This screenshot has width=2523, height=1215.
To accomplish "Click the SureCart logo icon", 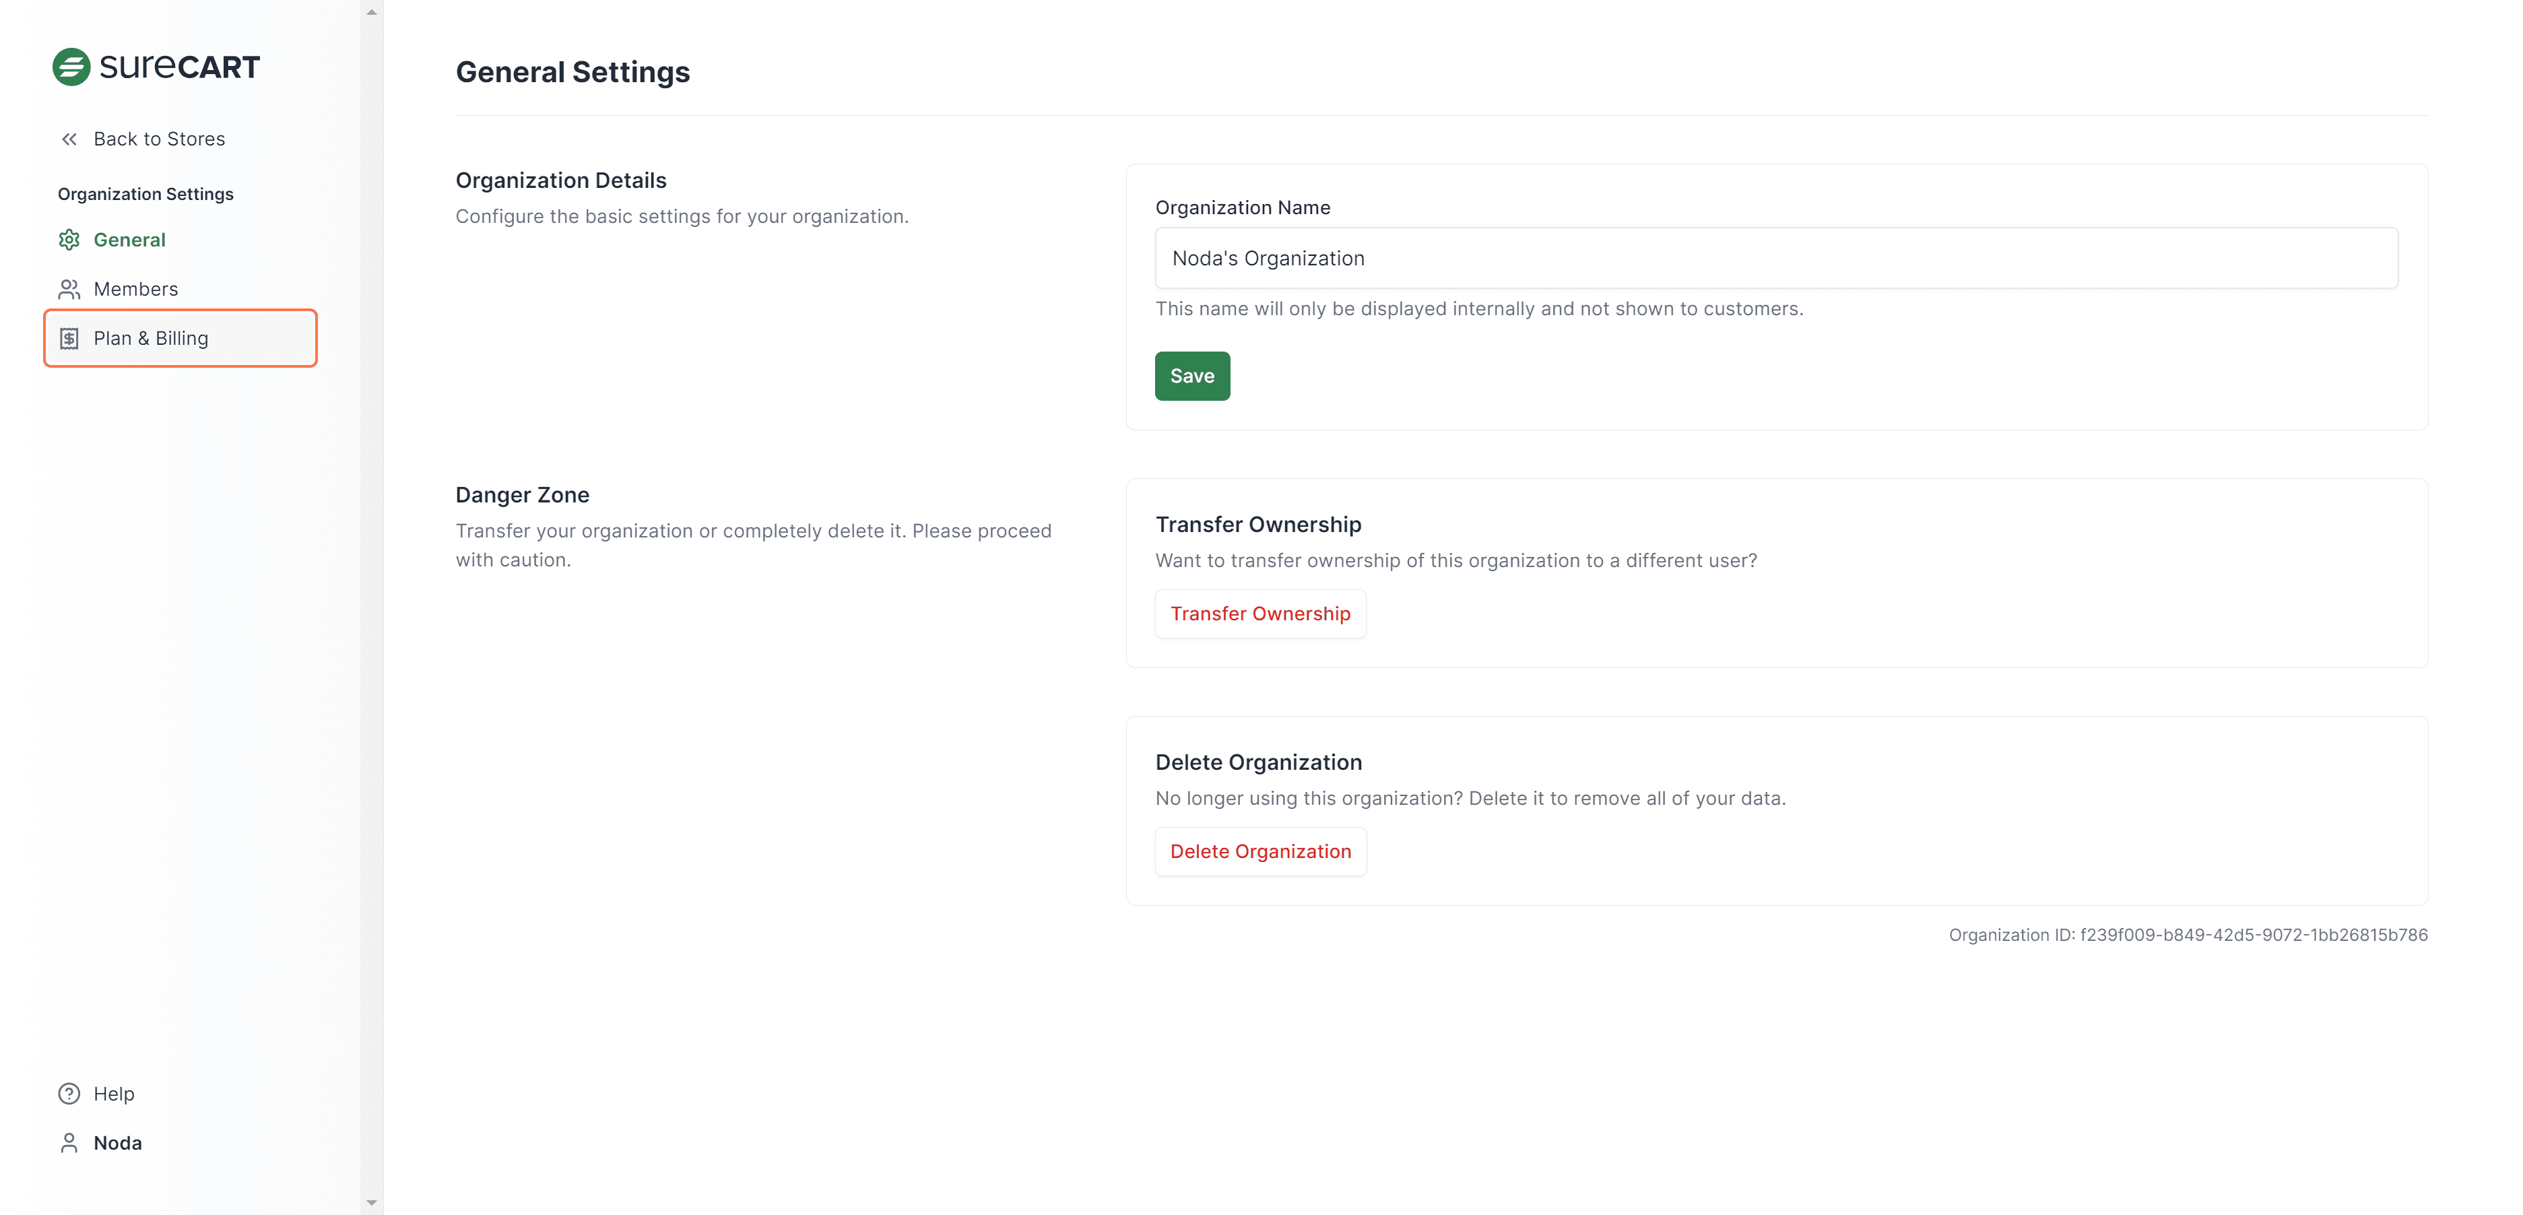I will tap(71, 67).
